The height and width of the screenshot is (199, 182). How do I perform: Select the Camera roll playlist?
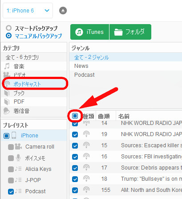[x=40, y=147]
